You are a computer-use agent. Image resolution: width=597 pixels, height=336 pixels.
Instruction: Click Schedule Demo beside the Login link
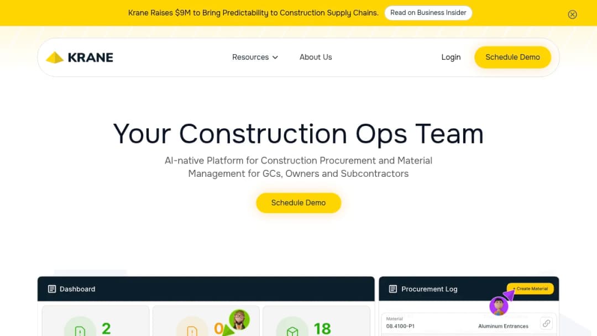512,57
